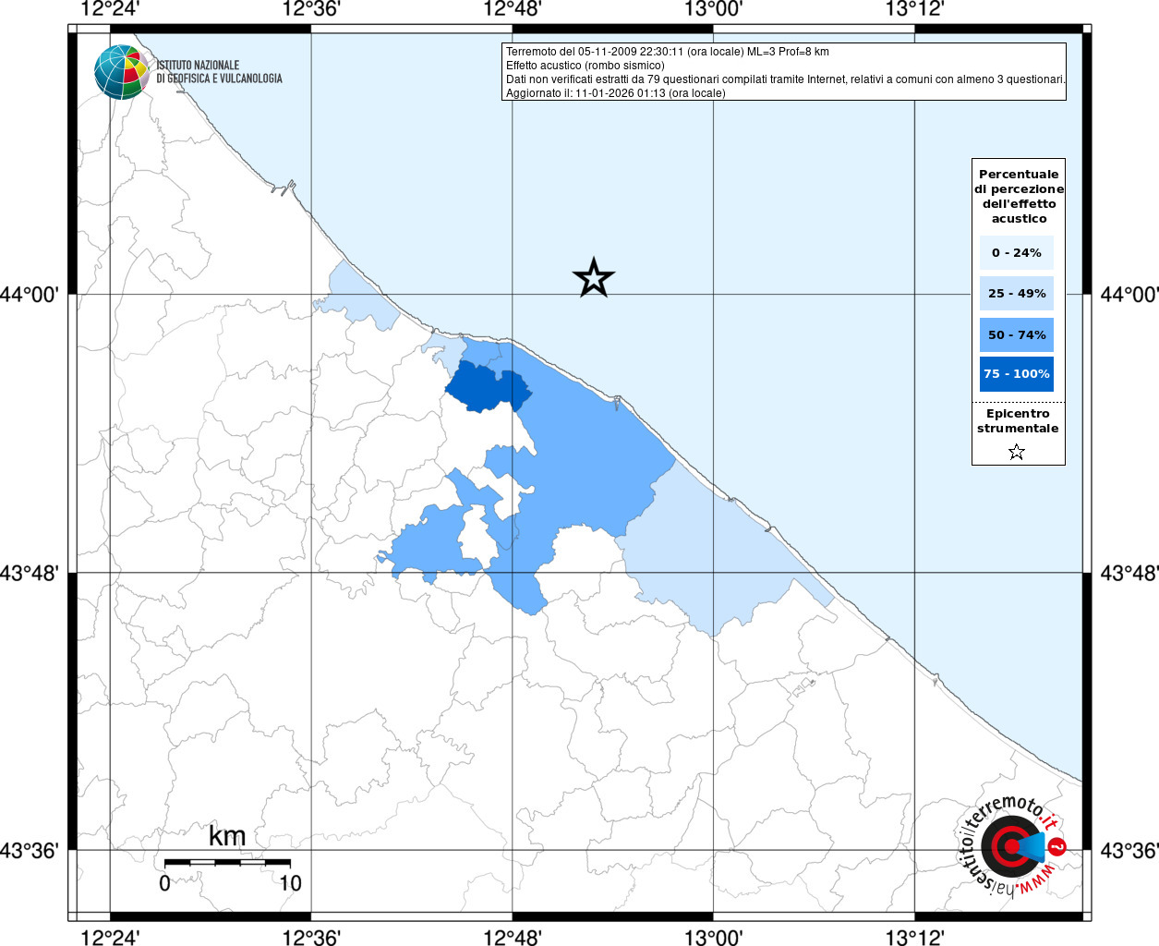
Task: Select the 0 - 24% legend swatch
Action: pos(1017,252)
